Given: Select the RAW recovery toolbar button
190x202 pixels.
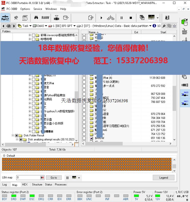Looking at the screenshot, I should pyautogui.click(x=45, y=18).
